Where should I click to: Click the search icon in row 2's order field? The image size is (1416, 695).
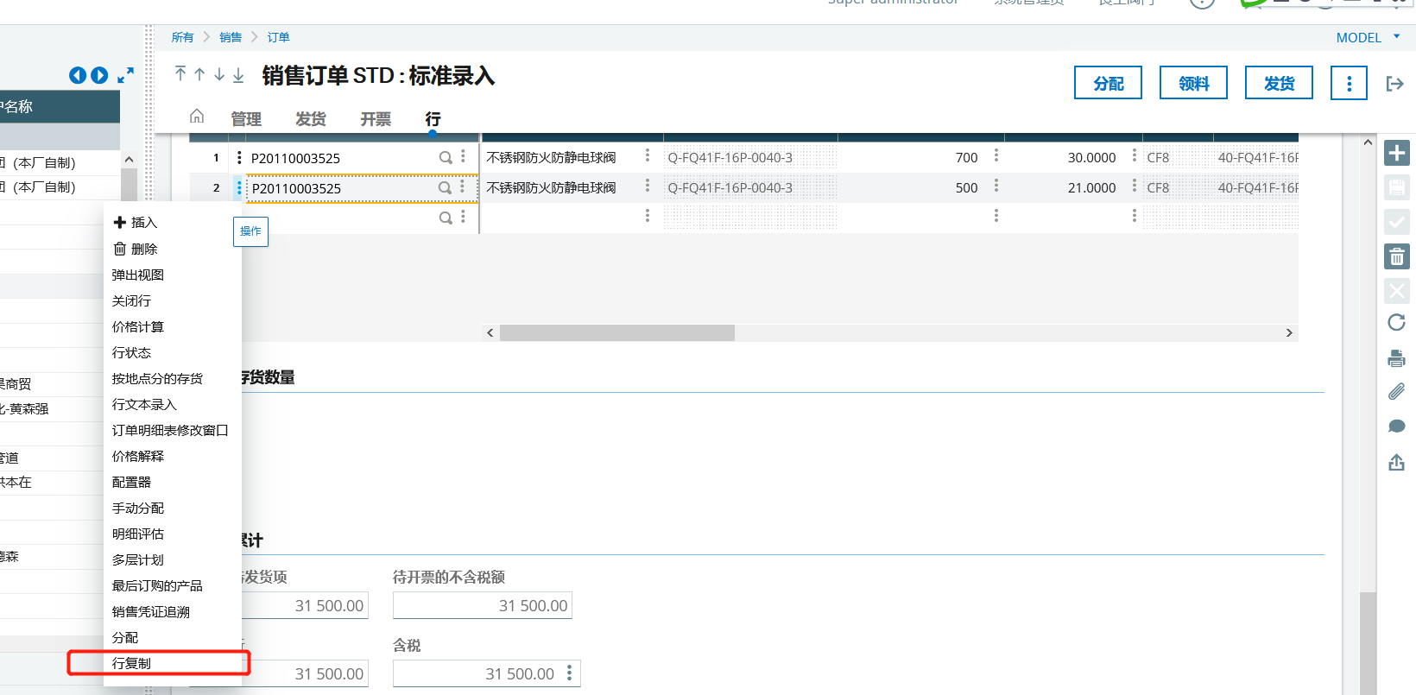(x=445, y=188)
